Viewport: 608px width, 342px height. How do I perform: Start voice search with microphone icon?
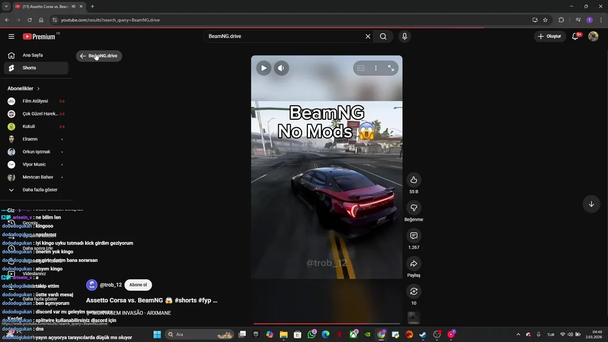coord(405,37)
